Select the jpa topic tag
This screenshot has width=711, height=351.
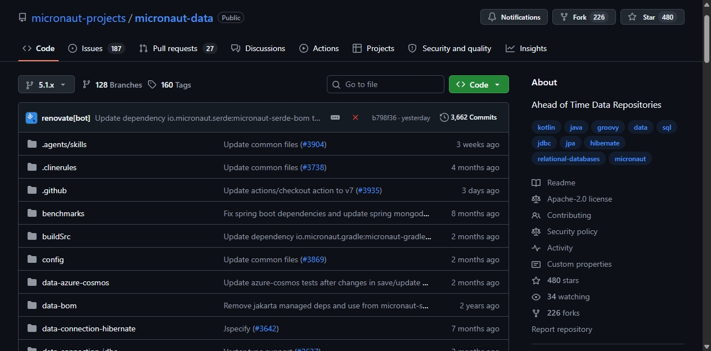coord(570,143)
